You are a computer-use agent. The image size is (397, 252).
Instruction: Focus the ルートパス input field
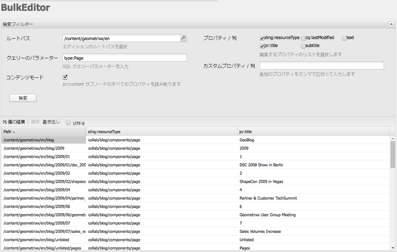122,38
